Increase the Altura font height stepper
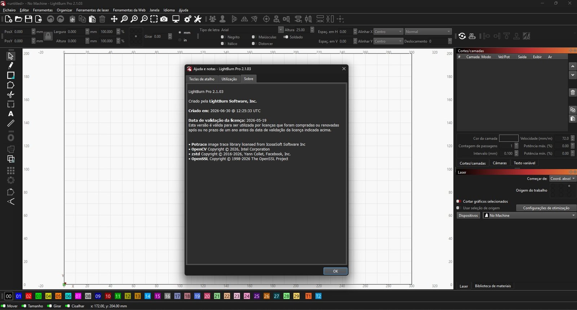The height and width of the screenshot is (310, 577). pyautogui.click(x=312, y=28)
